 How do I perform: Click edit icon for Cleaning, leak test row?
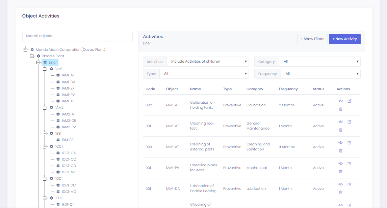(x=350, y=122)
